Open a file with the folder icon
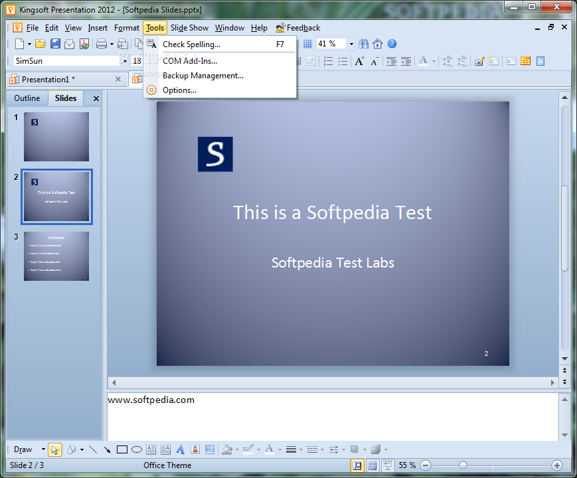The image size is (577, 478). pyautogui.click(x=41, y=44)
